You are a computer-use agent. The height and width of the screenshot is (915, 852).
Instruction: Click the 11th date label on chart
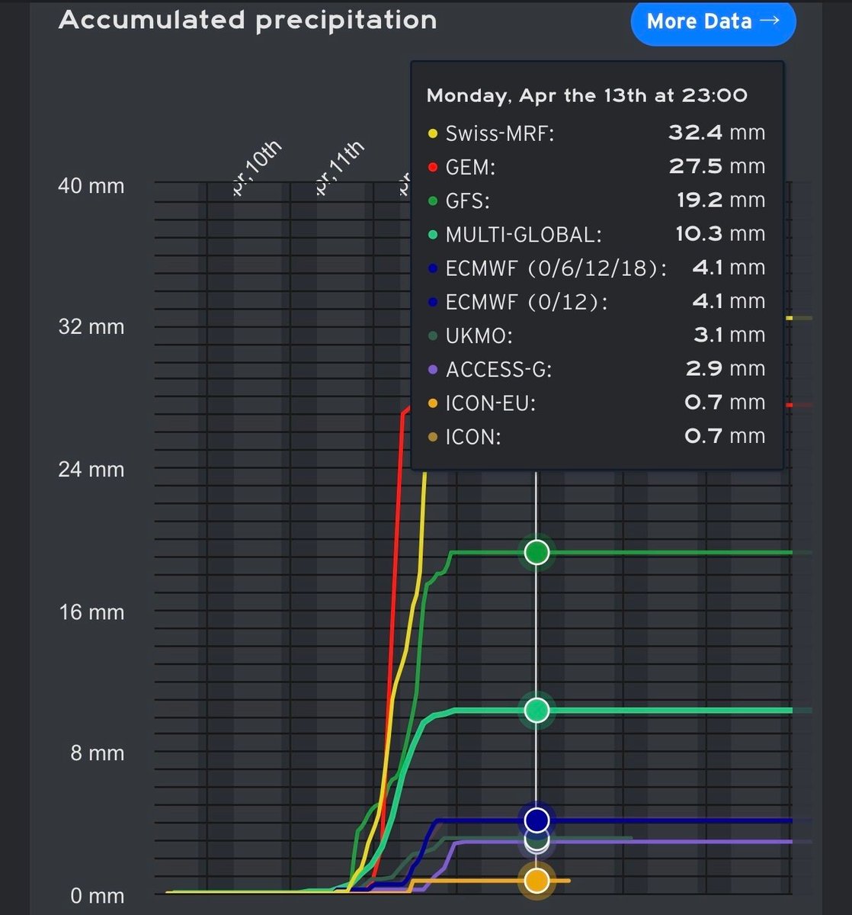[x=340, y=169]
